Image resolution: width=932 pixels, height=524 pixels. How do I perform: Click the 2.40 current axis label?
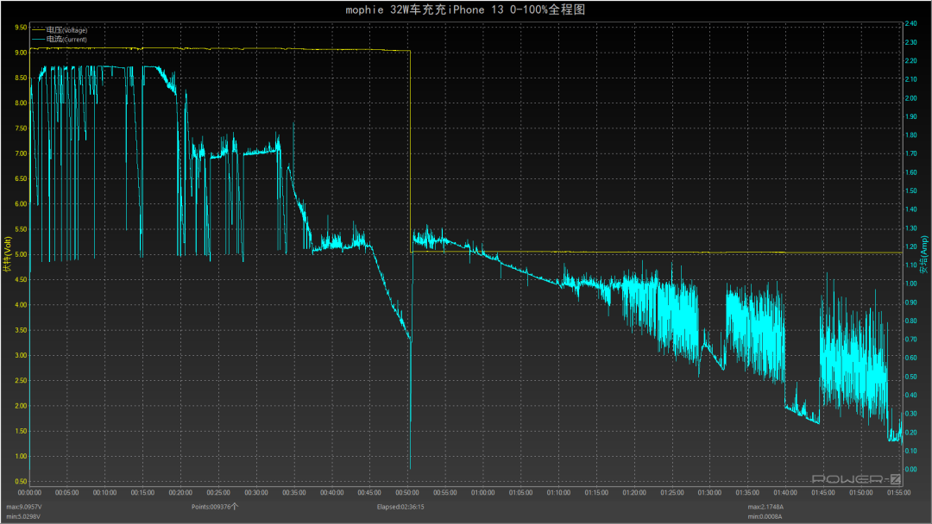pyautogui.click(x=910, y=24)
